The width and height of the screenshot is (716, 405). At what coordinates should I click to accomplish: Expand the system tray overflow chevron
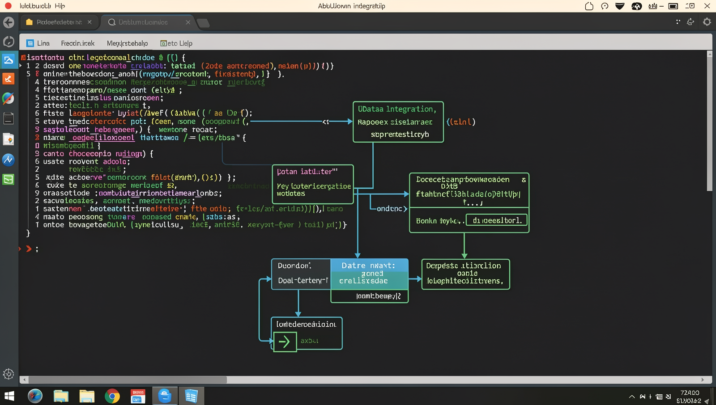632,397
